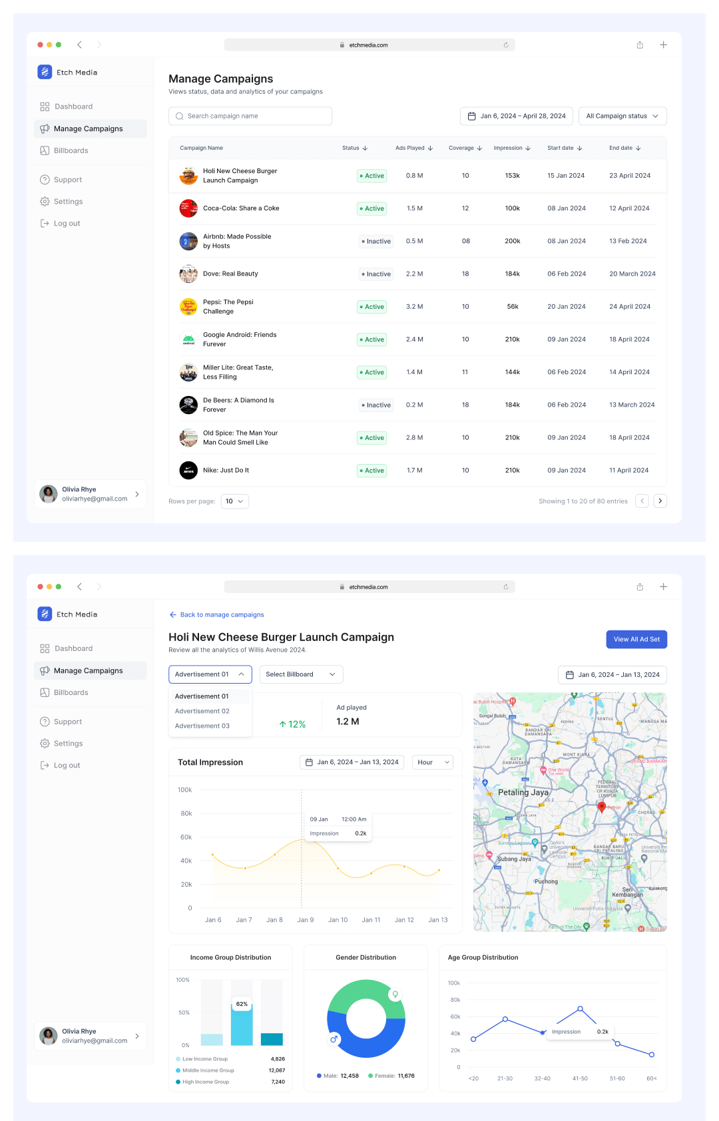Open Rows per page 10 dropdown
The height and width of the screenshot is (1121, 719).
pyautogui.click(x=235, y=501)
